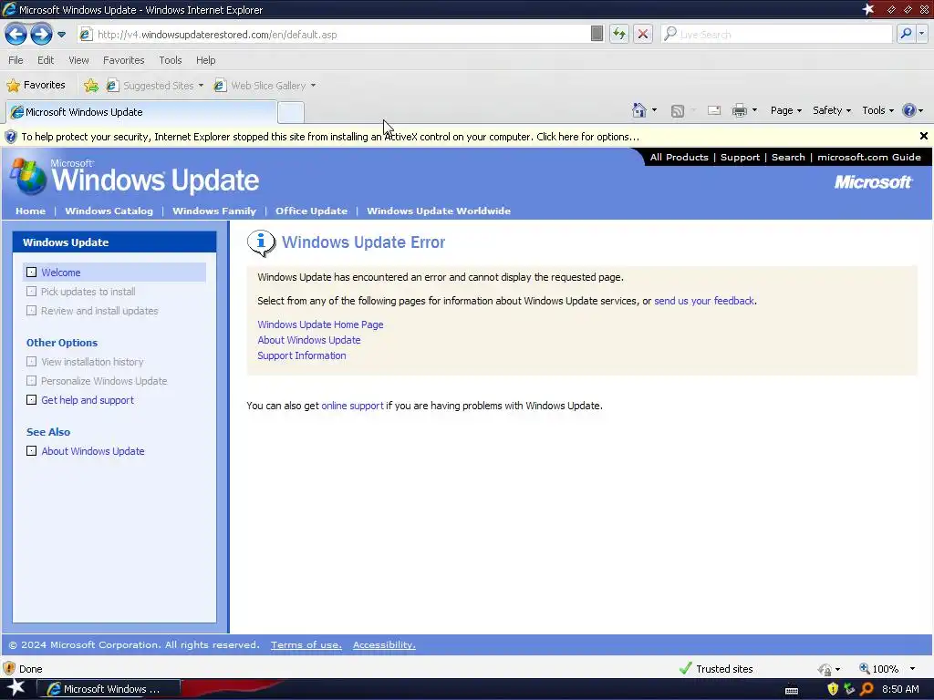934x700 pixels.
Task: Focus the Live Search input box
Action: point(777,35)
